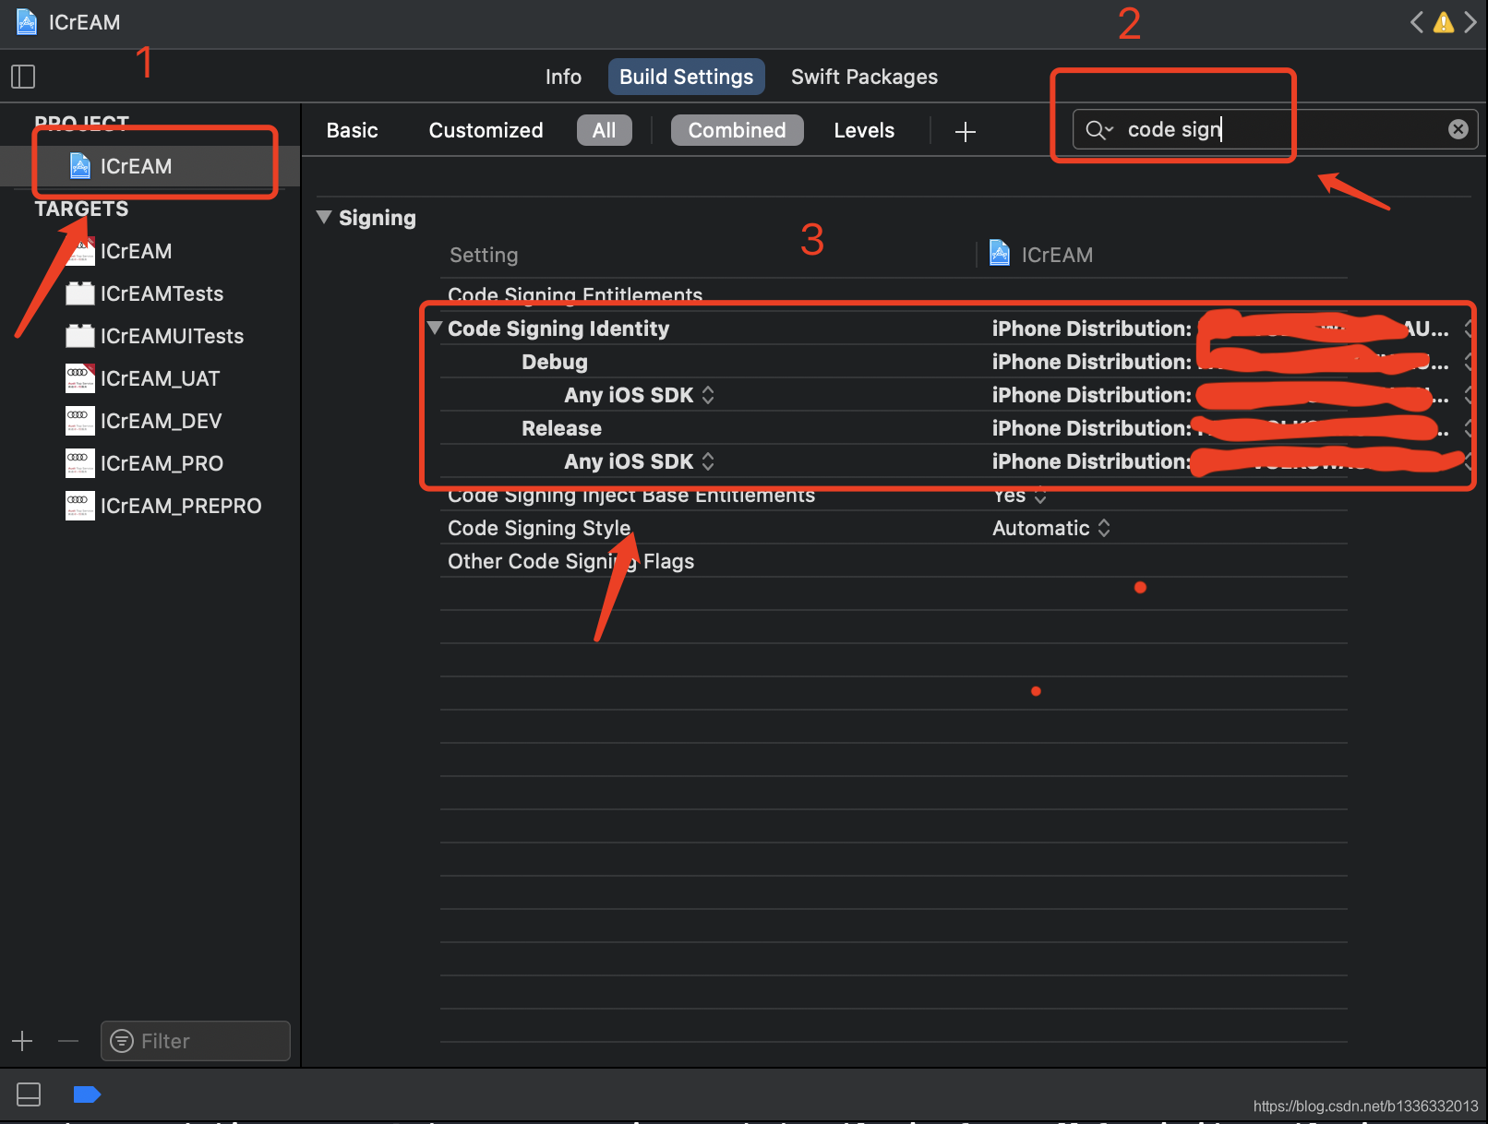Screen dimensions: 1488x1124
Task: Add a new target with plus button
Action: [22, 1041]
